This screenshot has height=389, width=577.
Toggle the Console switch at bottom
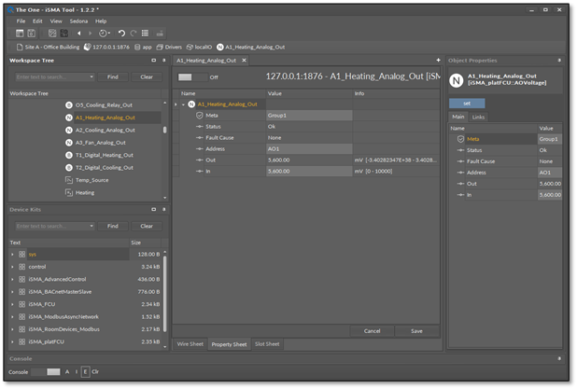tap(46, 371)
